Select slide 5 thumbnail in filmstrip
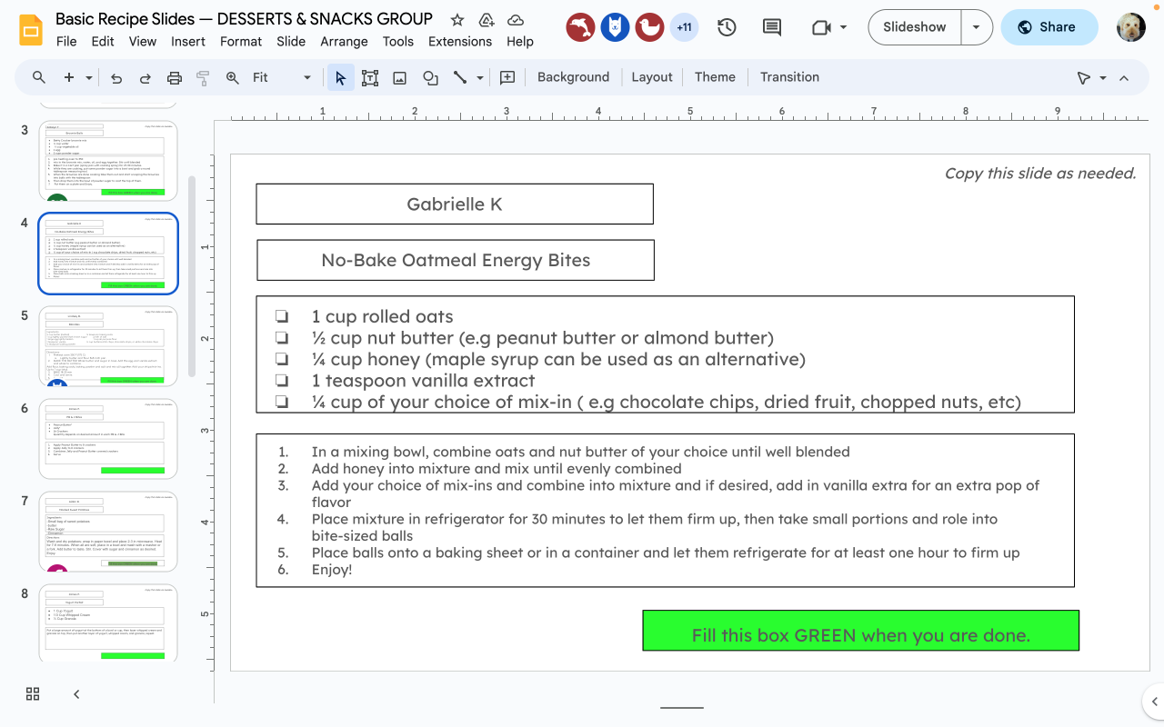1164x727 pixels. tap(108, 346)
